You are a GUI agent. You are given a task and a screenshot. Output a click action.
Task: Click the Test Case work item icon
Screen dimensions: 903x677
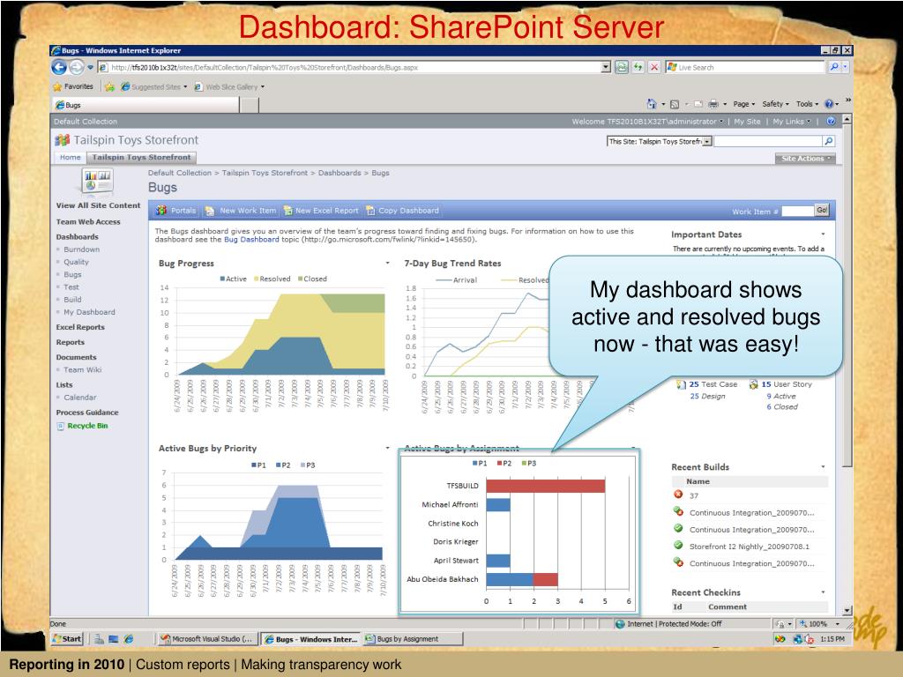[681, 384]
